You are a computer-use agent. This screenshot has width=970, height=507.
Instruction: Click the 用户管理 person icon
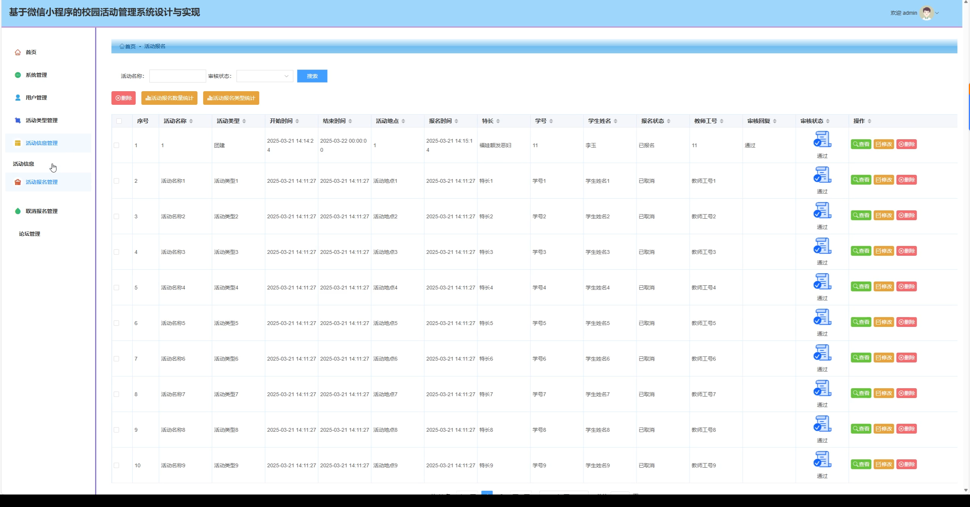17,98
